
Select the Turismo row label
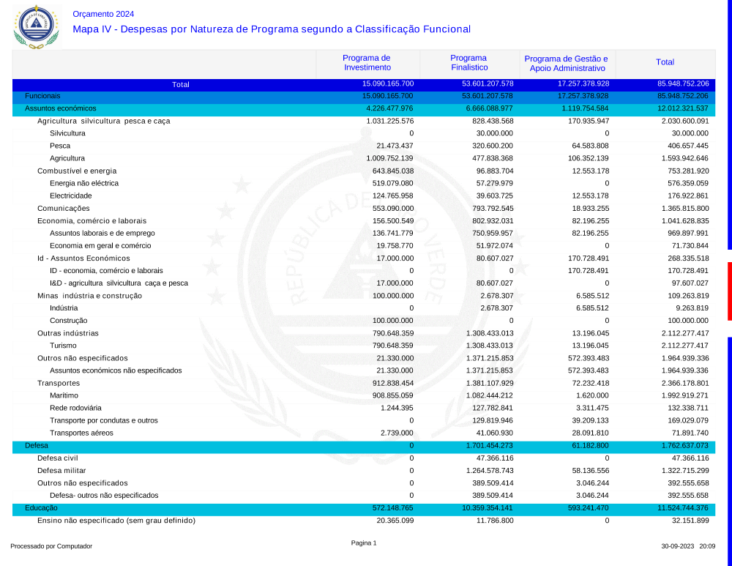(x=63, y=346)
